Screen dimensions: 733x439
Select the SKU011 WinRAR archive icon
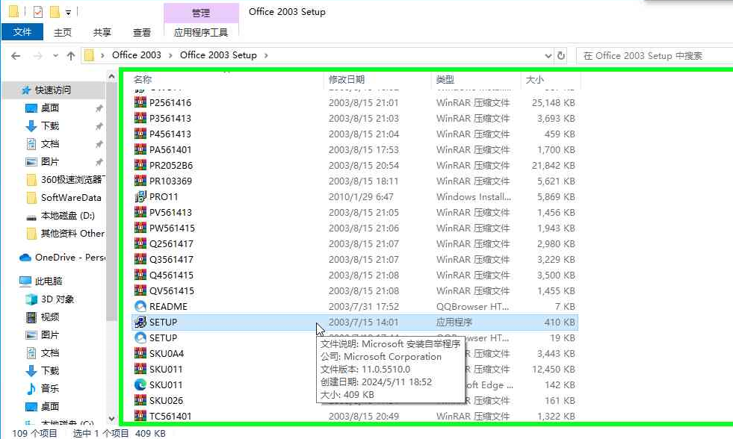click(140, 369)
